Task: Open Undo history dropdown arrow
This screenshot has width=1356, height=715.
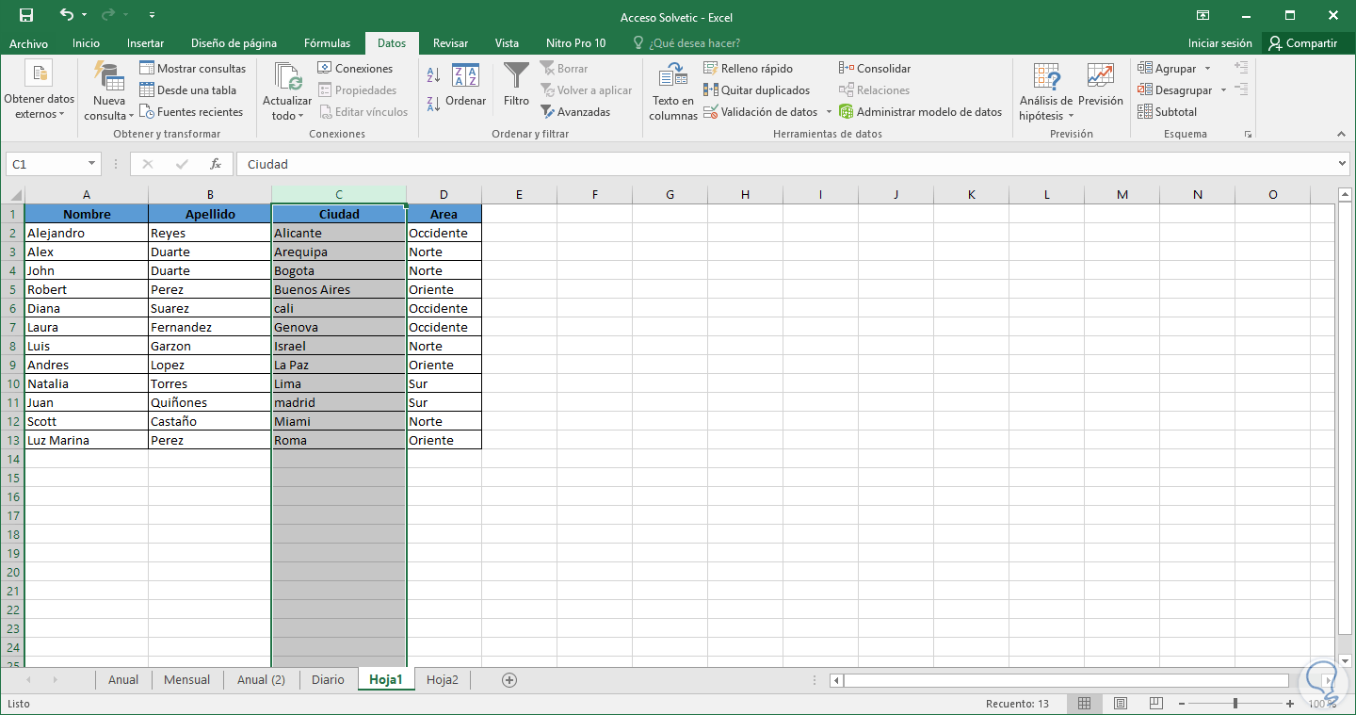Action: click(x=85, y=15)
